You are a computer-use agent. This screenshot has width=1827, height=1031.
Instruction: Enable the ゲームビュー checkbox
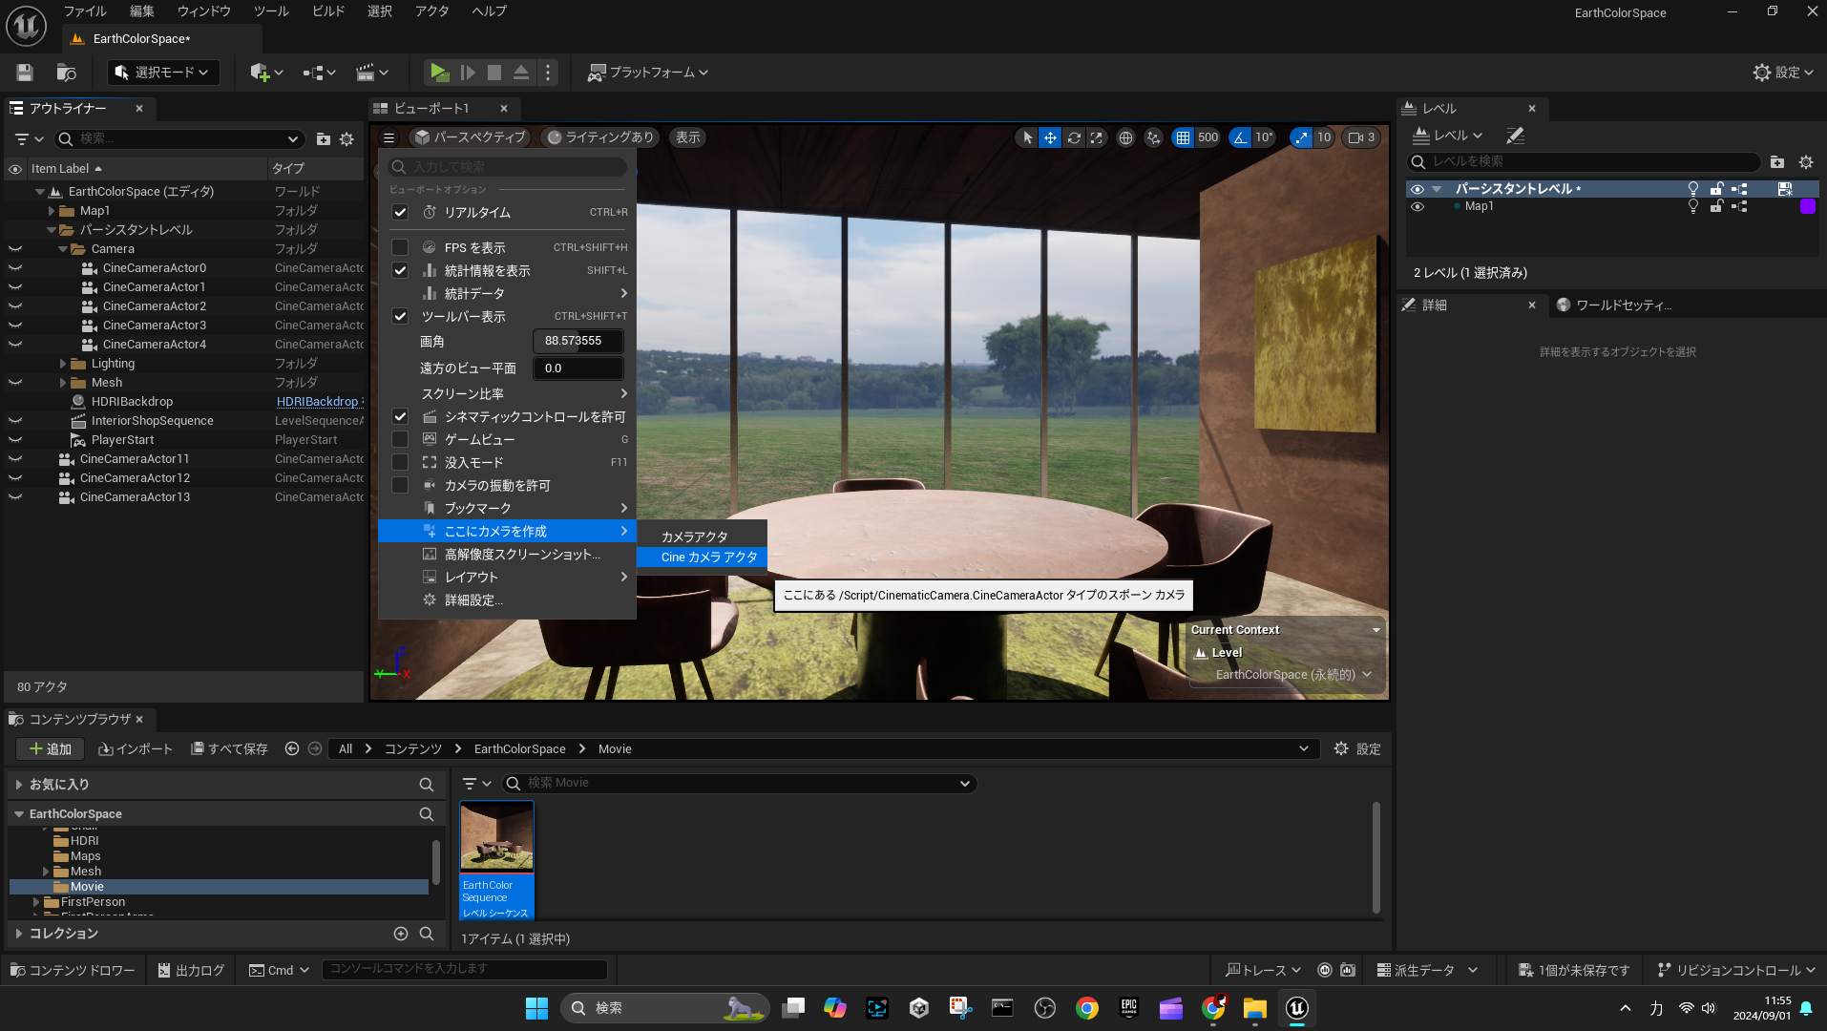point(400,440)
